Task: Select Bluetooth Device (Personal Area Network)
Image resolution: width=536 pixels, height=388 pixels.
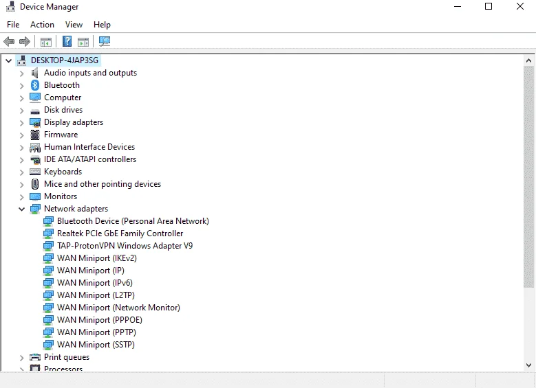Action: pos(133,221)
